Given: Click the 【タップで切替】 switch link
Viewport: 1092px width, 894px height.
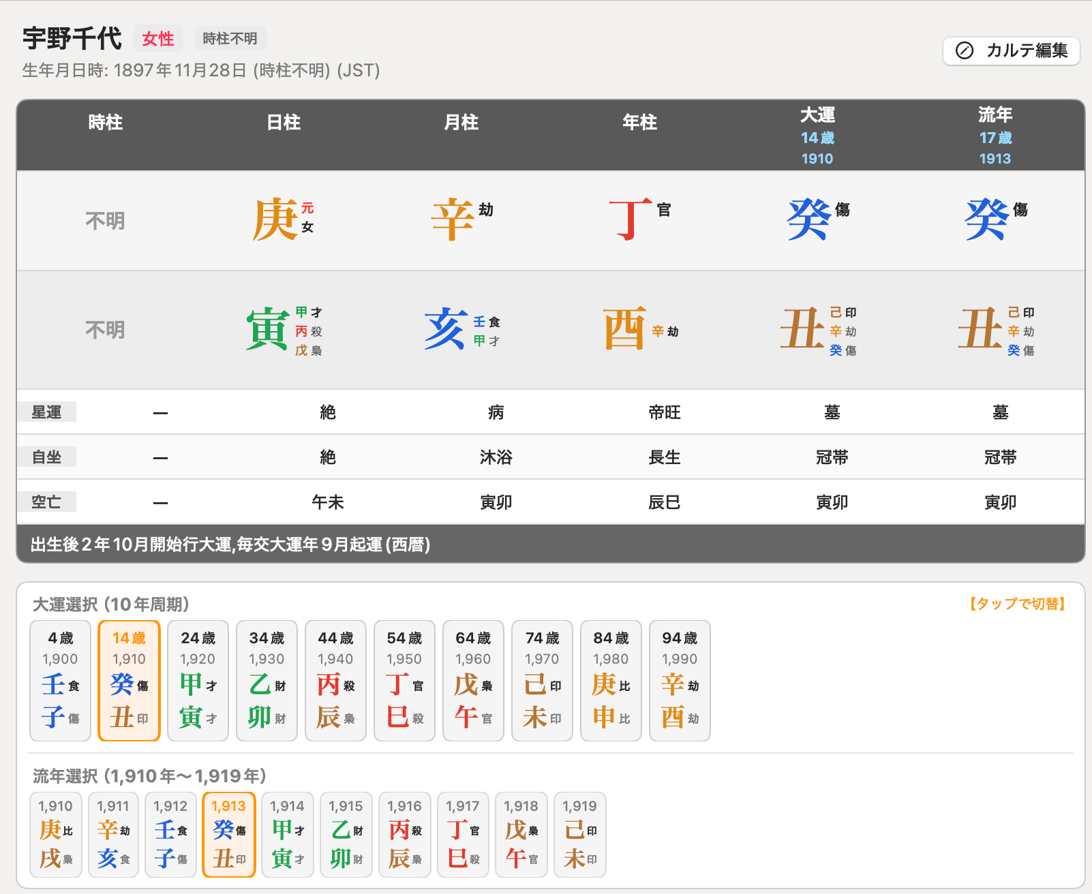Looking at the screenshot, I should (1017, 604).
